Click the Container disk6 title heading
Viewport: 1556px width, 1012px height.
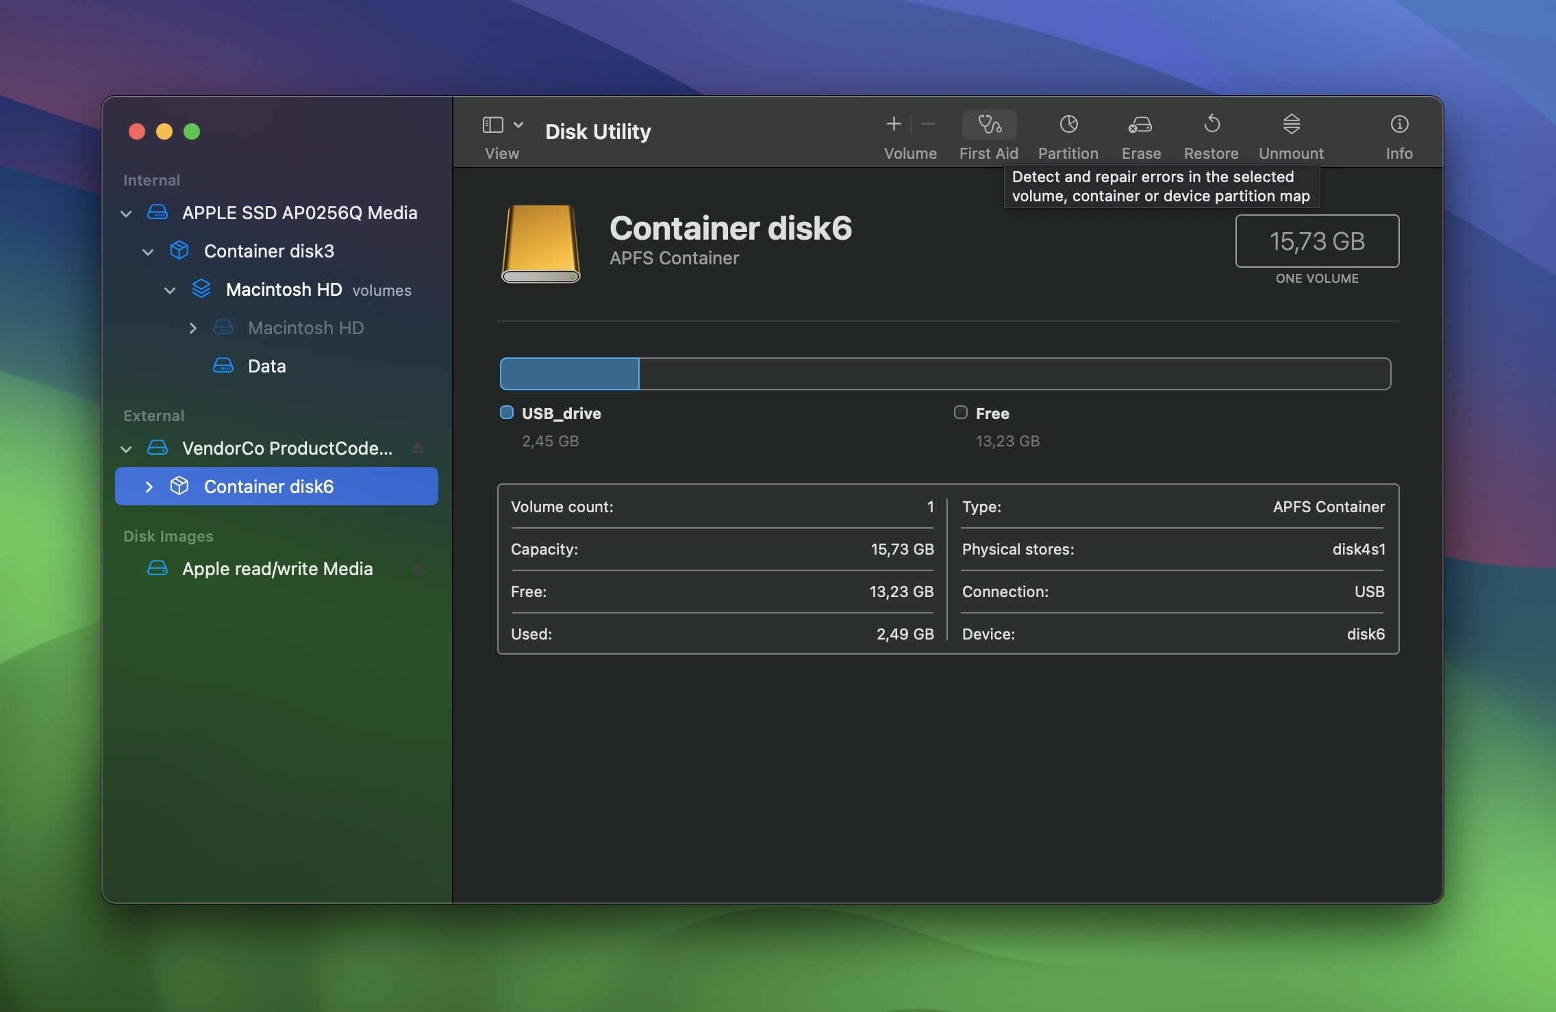click(x=731, y=228)
